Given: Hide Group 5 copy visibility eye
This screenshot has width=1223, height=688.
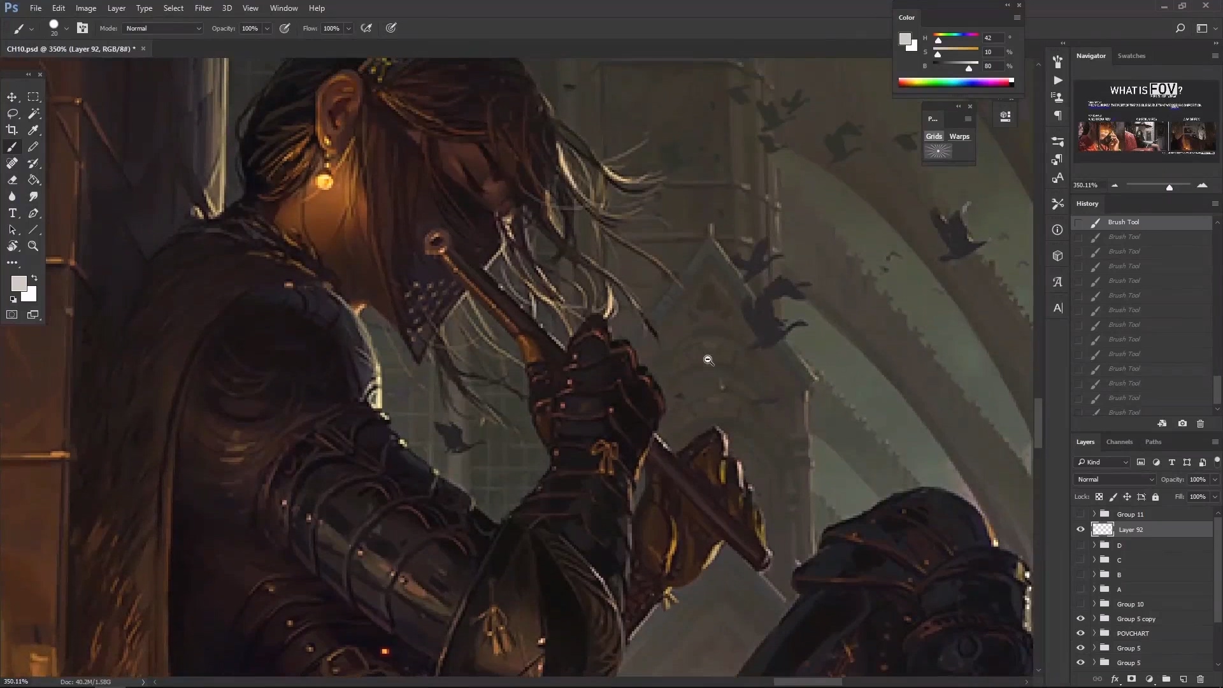Looking at the screenshot, I should [1080, 619].
